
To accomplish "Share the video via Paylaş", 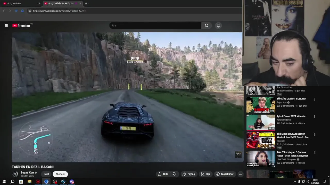I will point(189,174).
